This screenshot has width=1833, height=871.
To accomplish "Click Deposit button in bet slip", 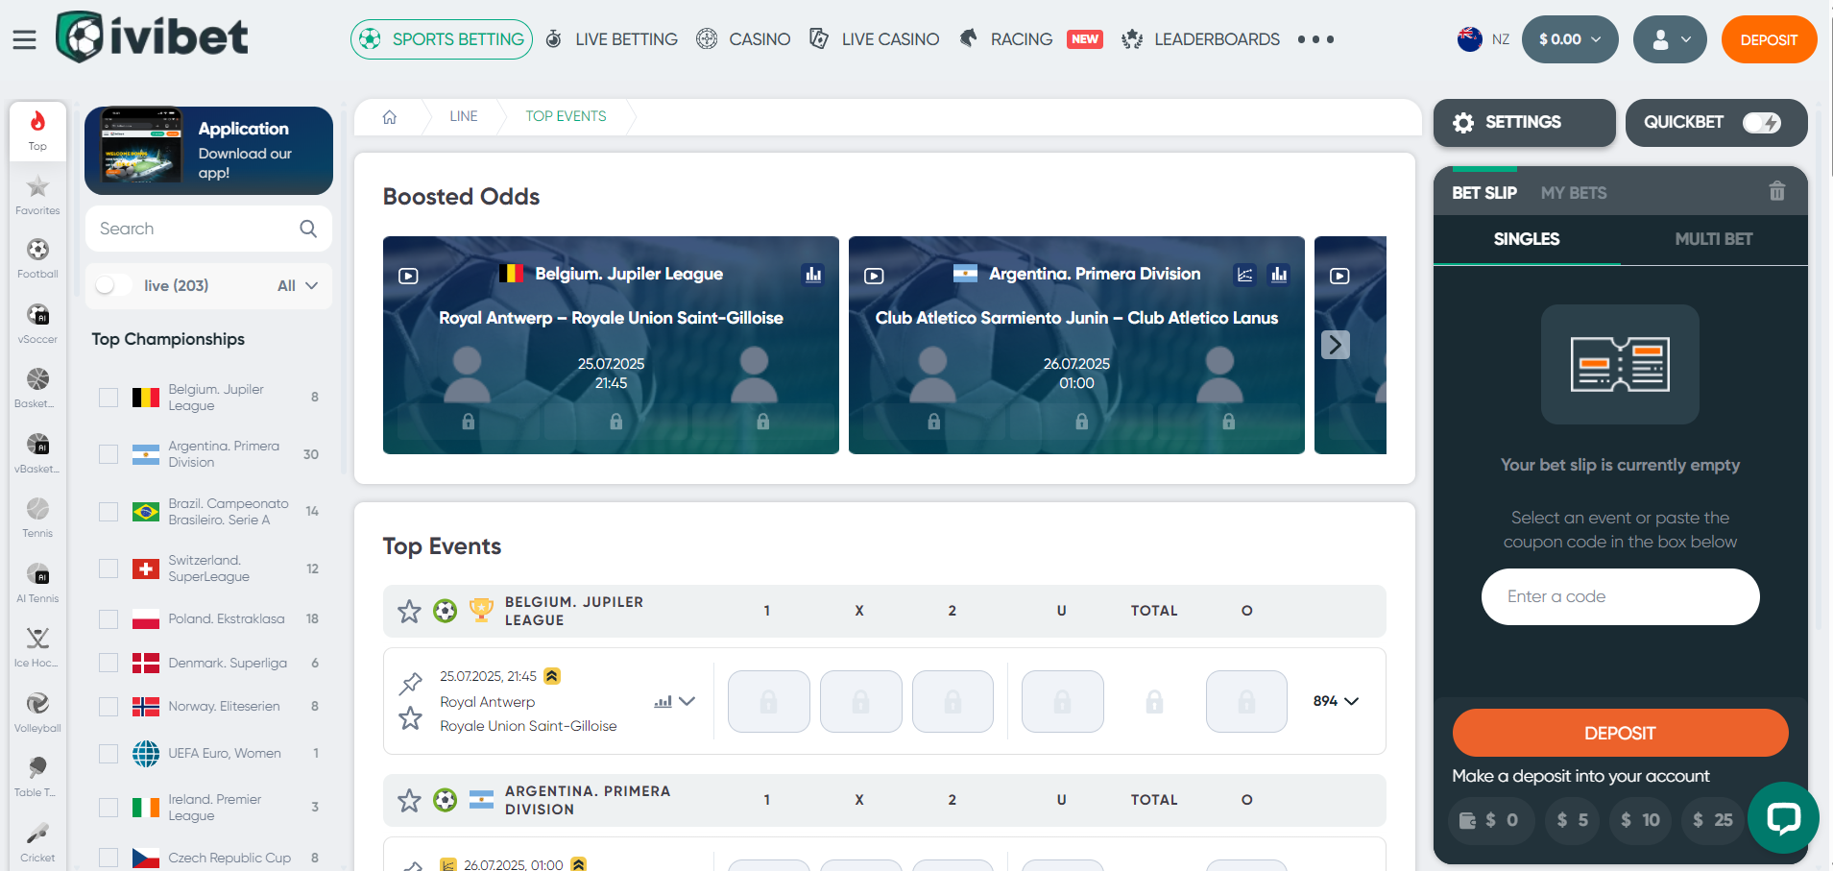I will [1620, 733].
